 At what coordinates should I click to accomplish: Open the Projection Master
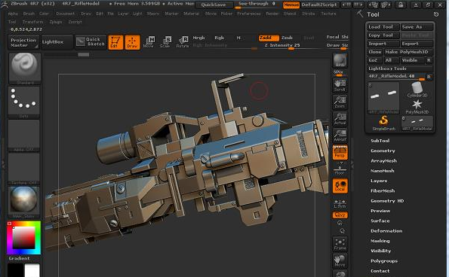tap(23, 42)
